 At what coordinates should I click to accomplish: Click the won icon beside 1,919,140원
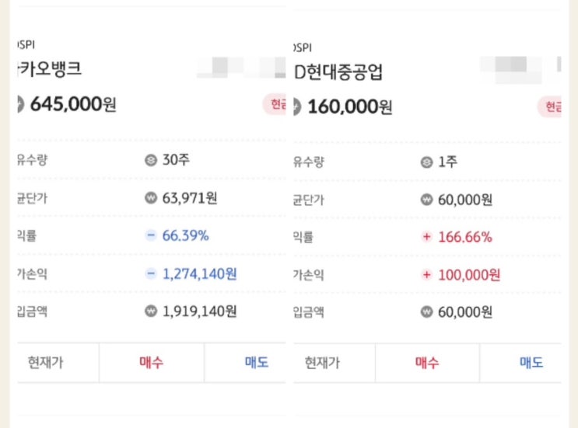(151, 311)
